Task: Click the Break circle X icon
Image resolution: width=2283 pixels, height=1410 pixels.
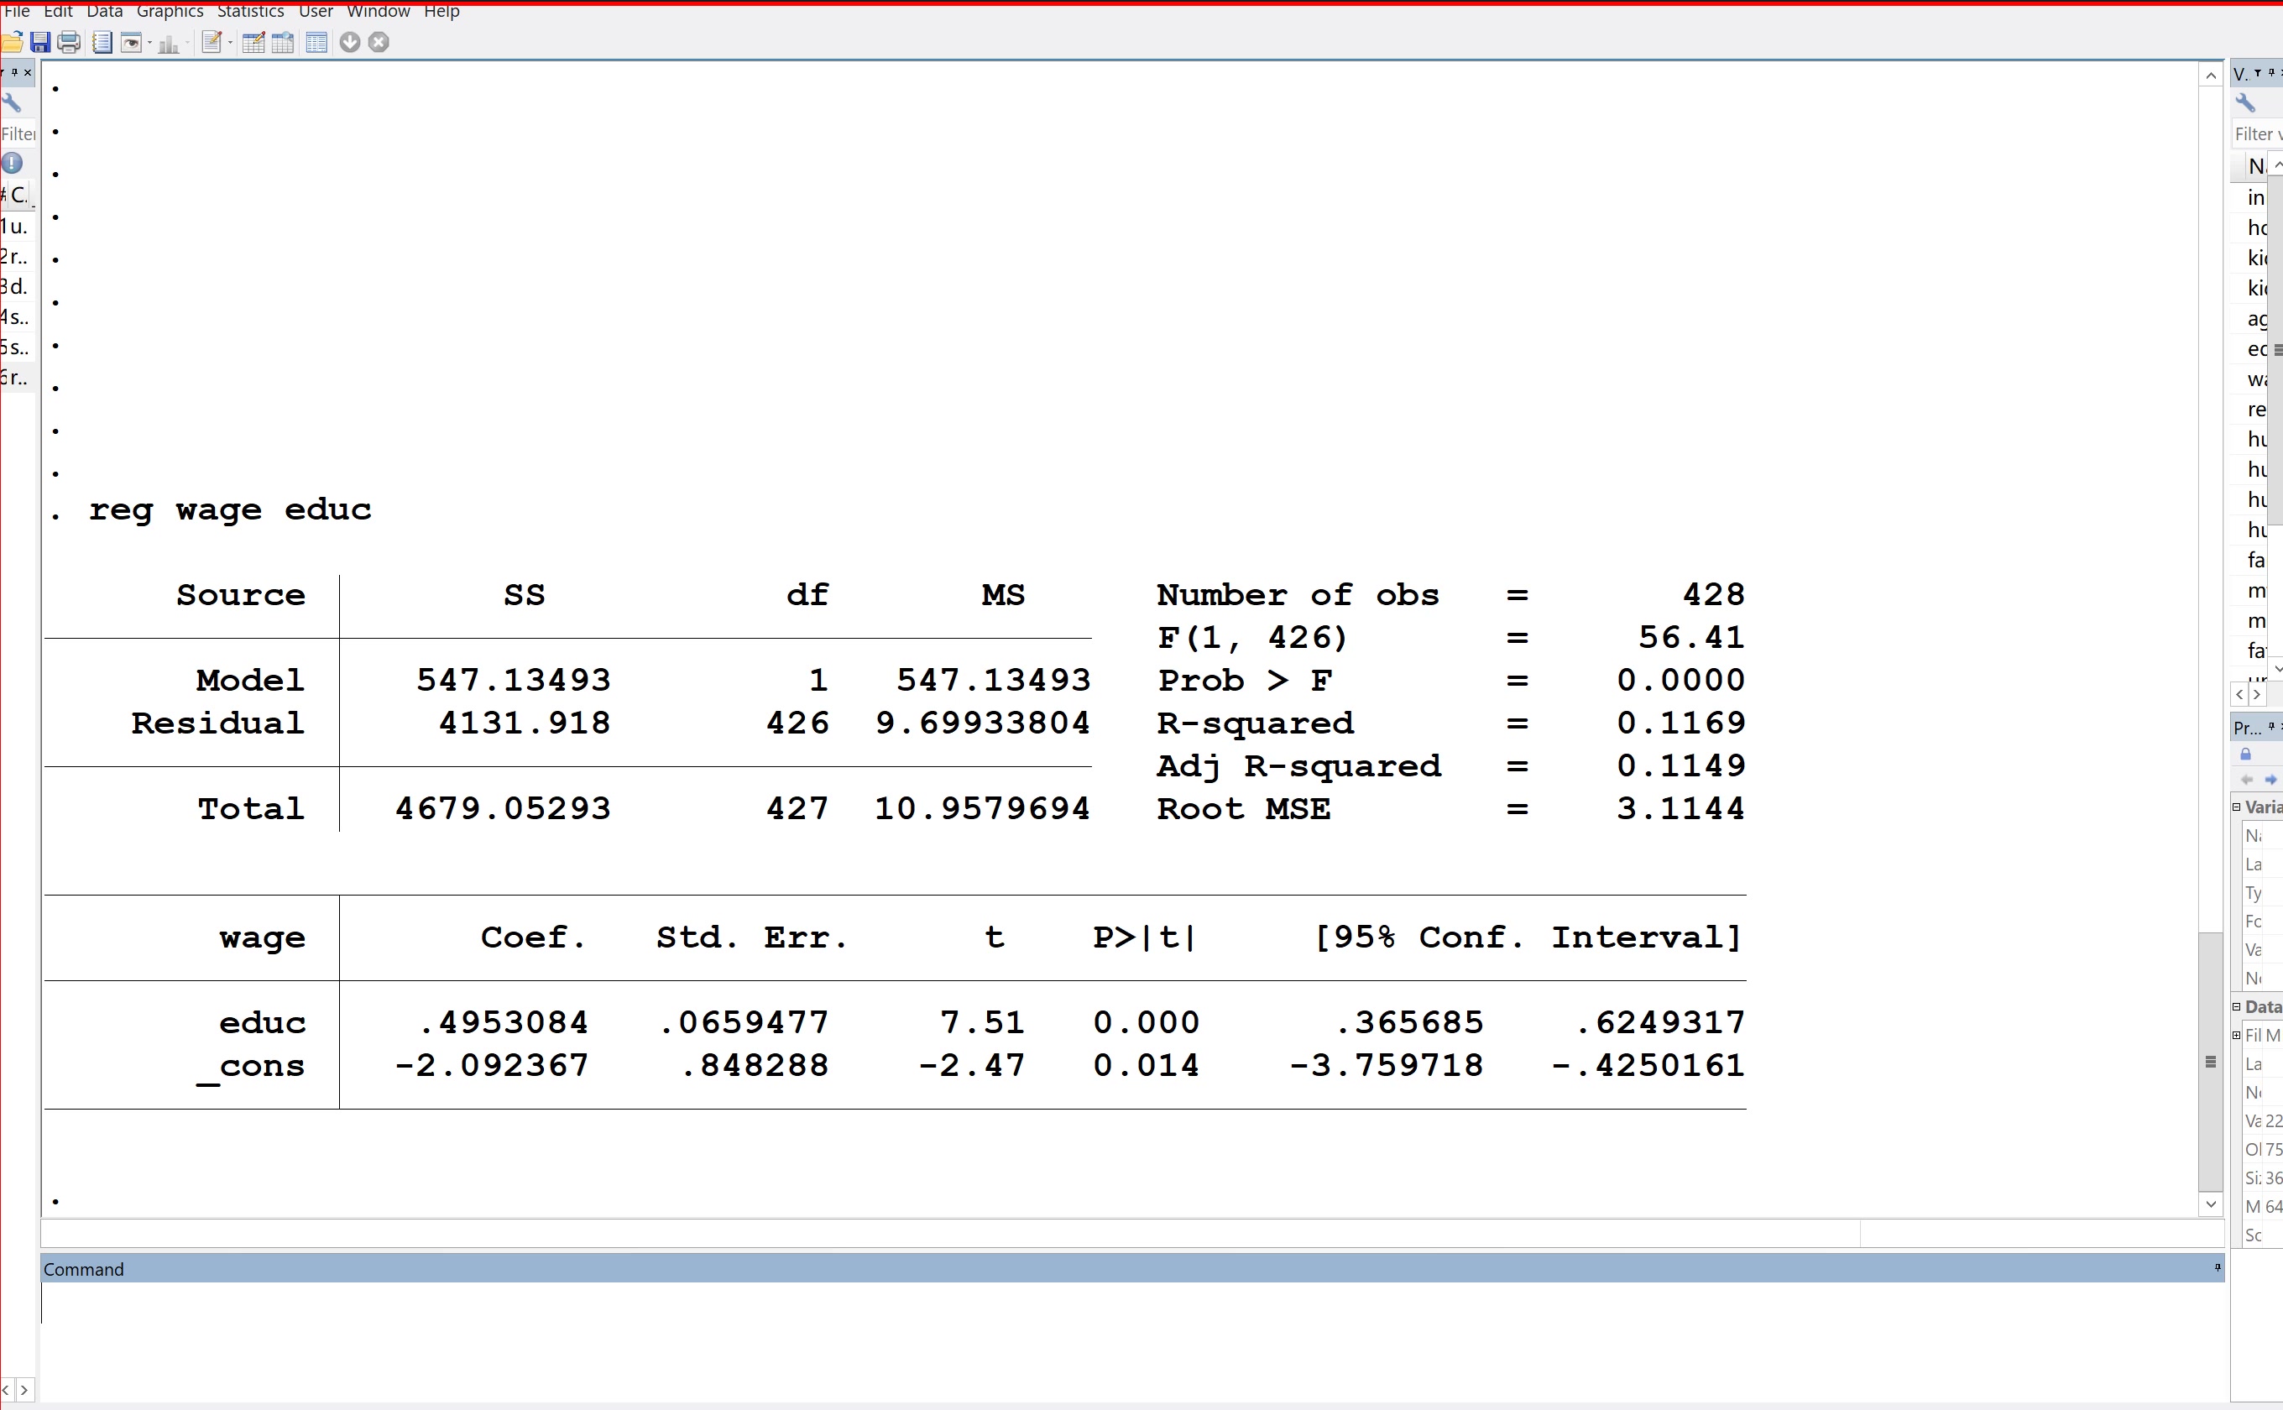Action: click(379, 42)
